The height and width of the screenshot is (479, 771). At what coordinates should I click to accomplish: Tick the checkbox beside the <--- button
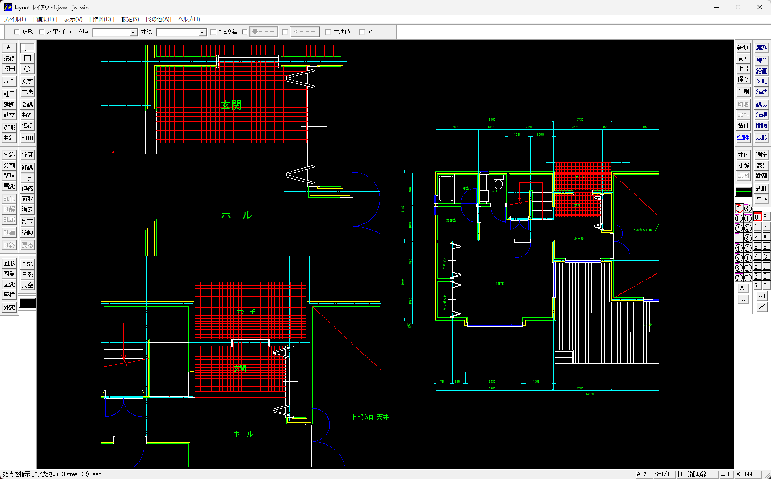[x=285, y=32]
